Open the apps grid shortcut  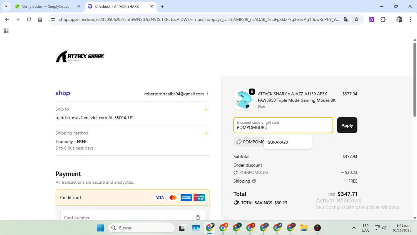click(6, 31)
